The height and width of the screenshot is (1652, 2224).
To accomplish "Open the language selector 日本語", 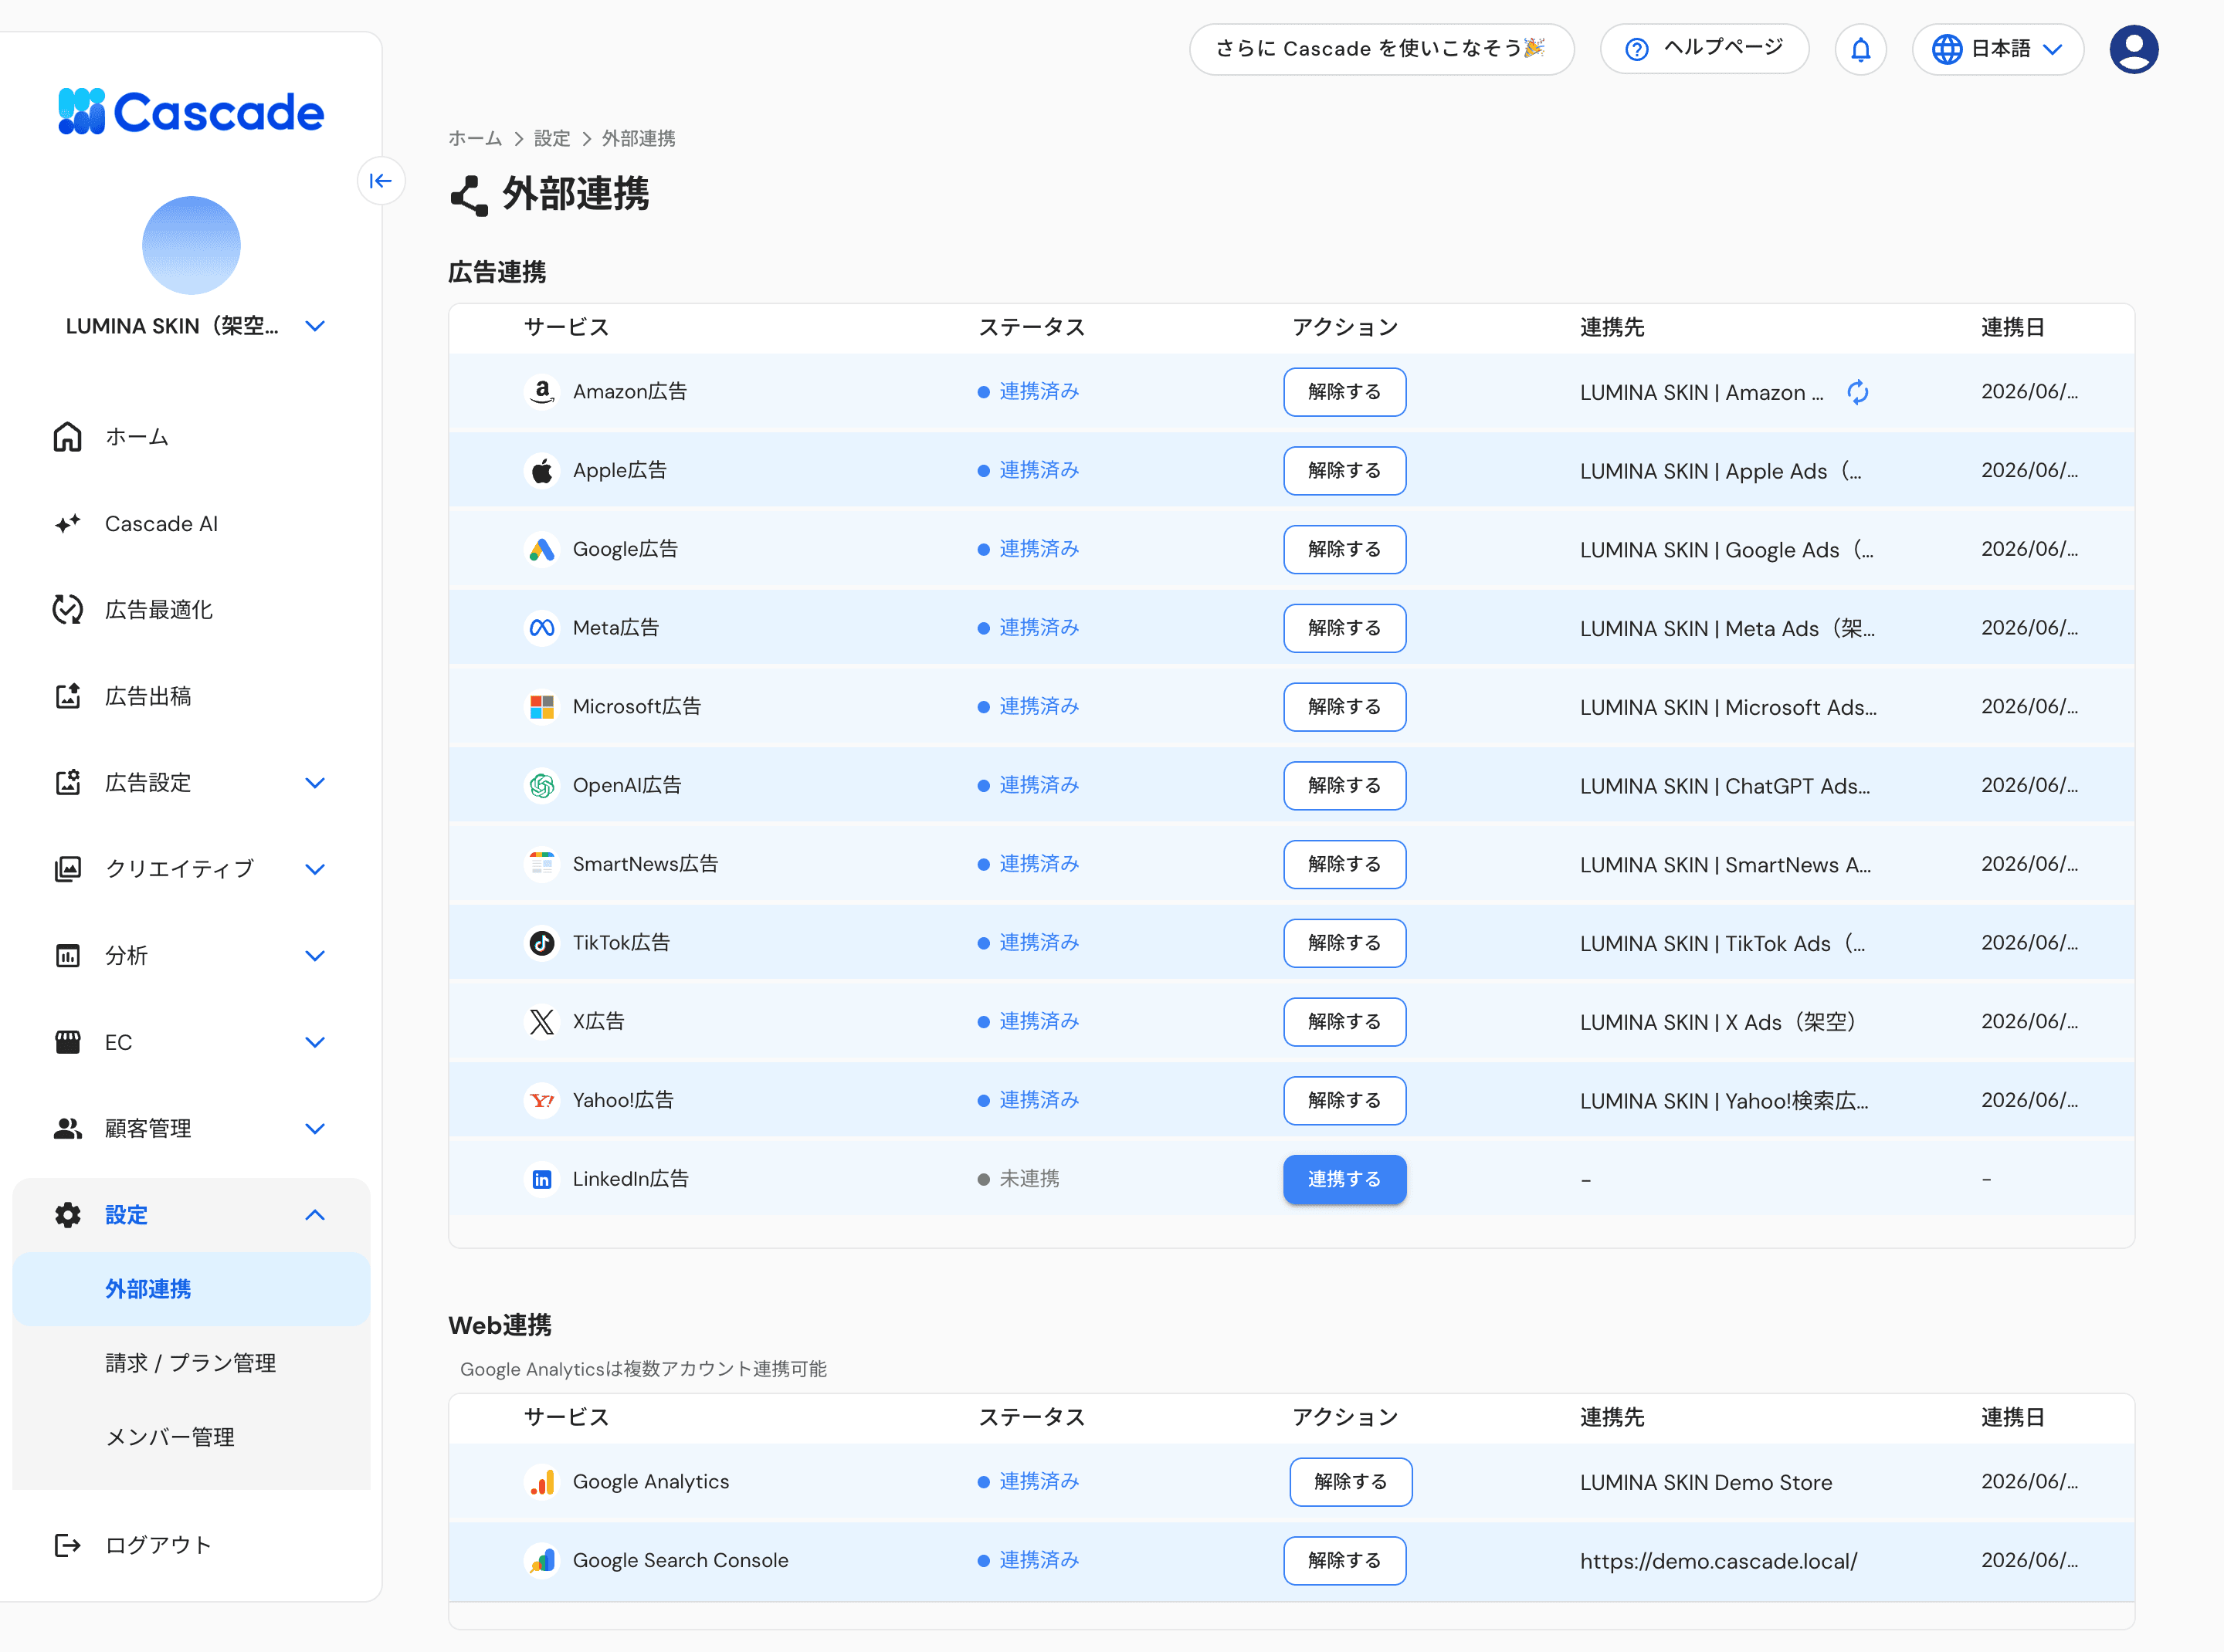I will point(1997,49).
